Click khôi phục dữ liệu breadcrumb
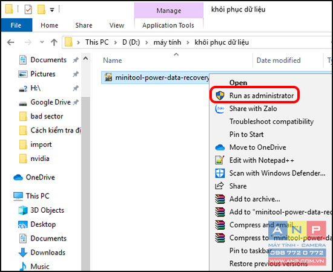Image resolution: width=333 pixels, height=272 pixels. (x=222, y=42)
